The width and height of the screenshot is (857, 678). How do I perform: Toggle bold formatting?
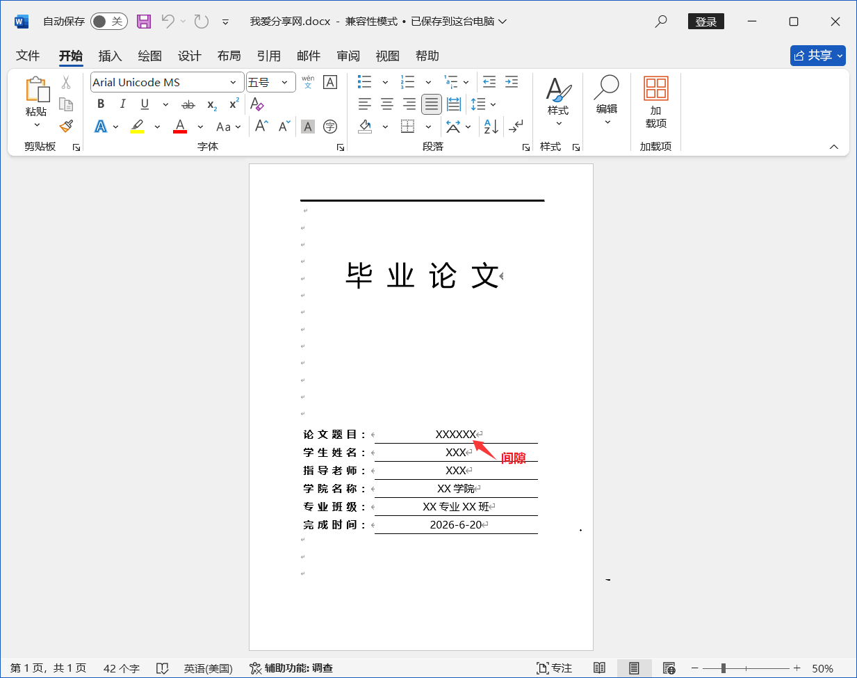(101, 104)
